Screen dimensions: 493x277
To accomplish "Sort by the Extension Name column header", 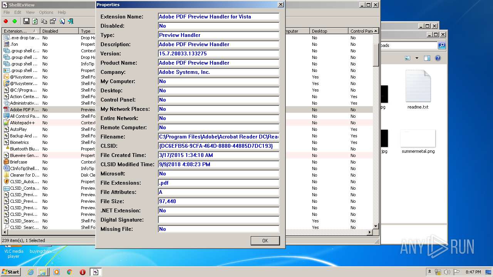I will pyautogui.click(x=21, y=31).
